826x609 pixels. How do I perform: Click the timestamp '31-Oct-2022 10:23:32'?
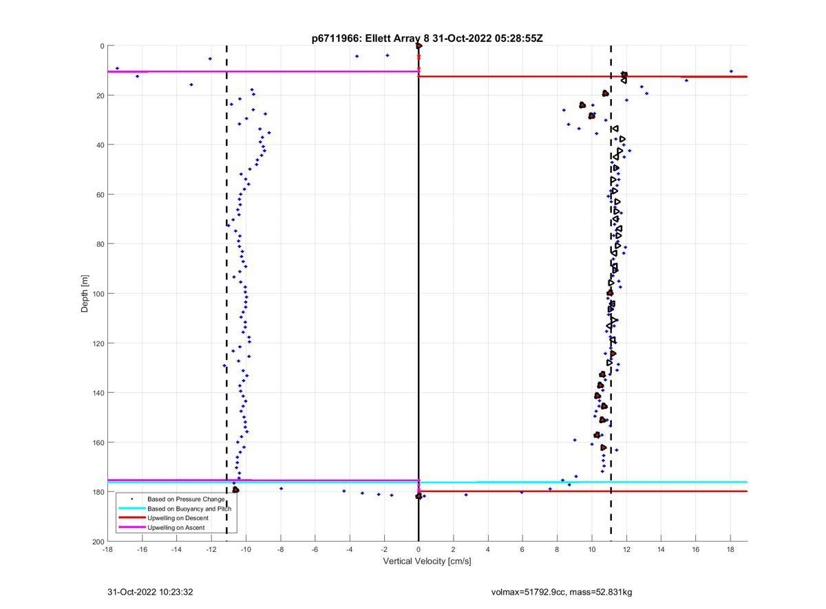(150, 592)
